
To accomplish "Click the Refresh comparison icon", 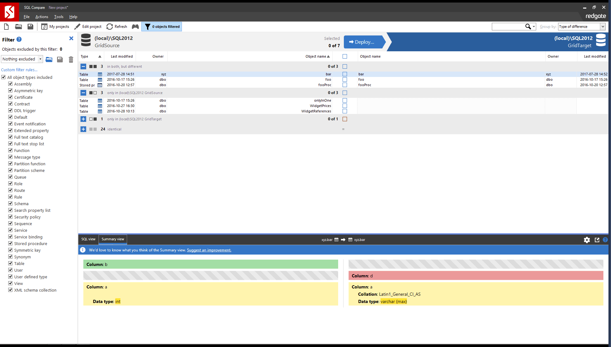I will 110,27.
